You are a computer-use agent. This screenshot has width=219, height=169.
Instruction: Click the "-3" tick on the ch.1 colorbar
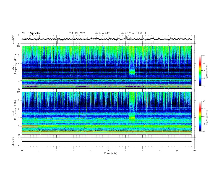click(204, 56)
